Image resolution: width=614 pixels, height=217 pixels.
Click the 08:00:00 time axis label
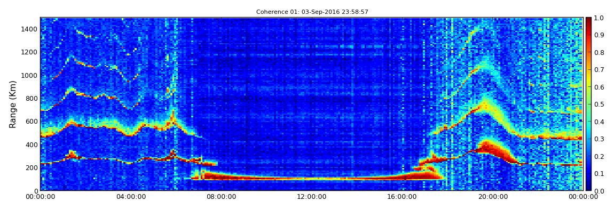coord(222,197)
